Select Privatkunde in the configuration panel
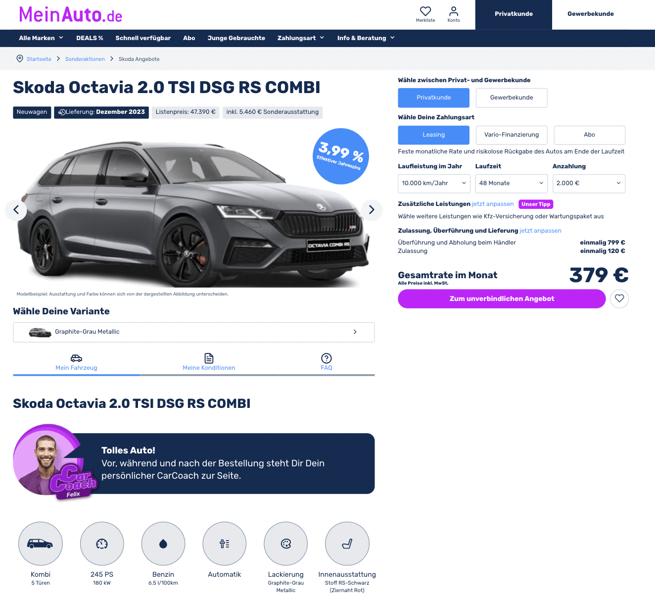 [x=434, y=98]
